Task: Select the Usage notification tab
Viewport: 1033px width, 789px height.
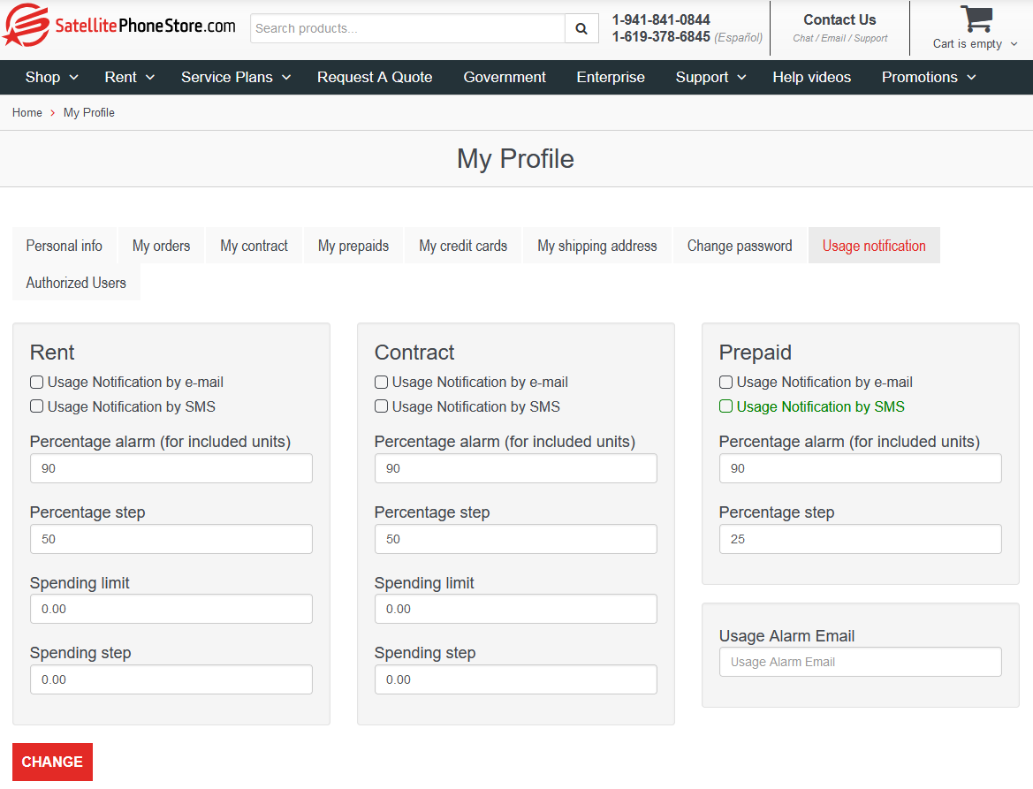Action: 874,246
